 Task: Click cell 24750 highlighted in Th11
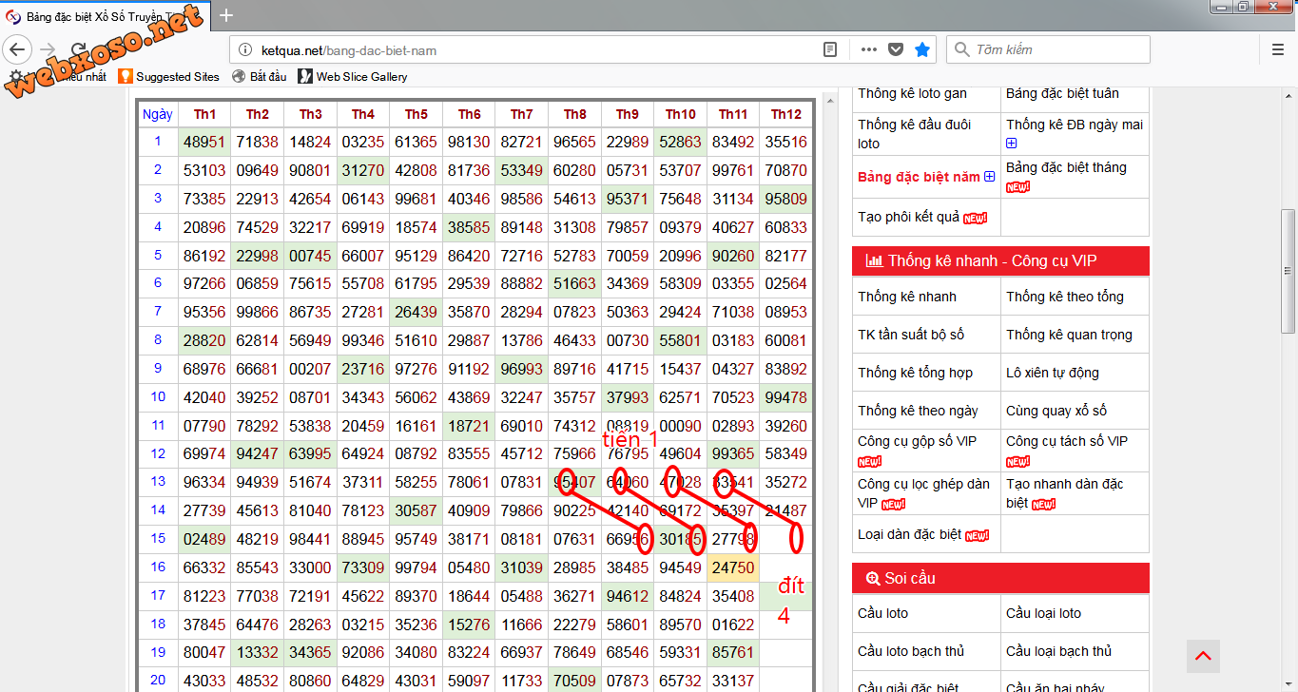pyautogui.click(x=733, y=568)
